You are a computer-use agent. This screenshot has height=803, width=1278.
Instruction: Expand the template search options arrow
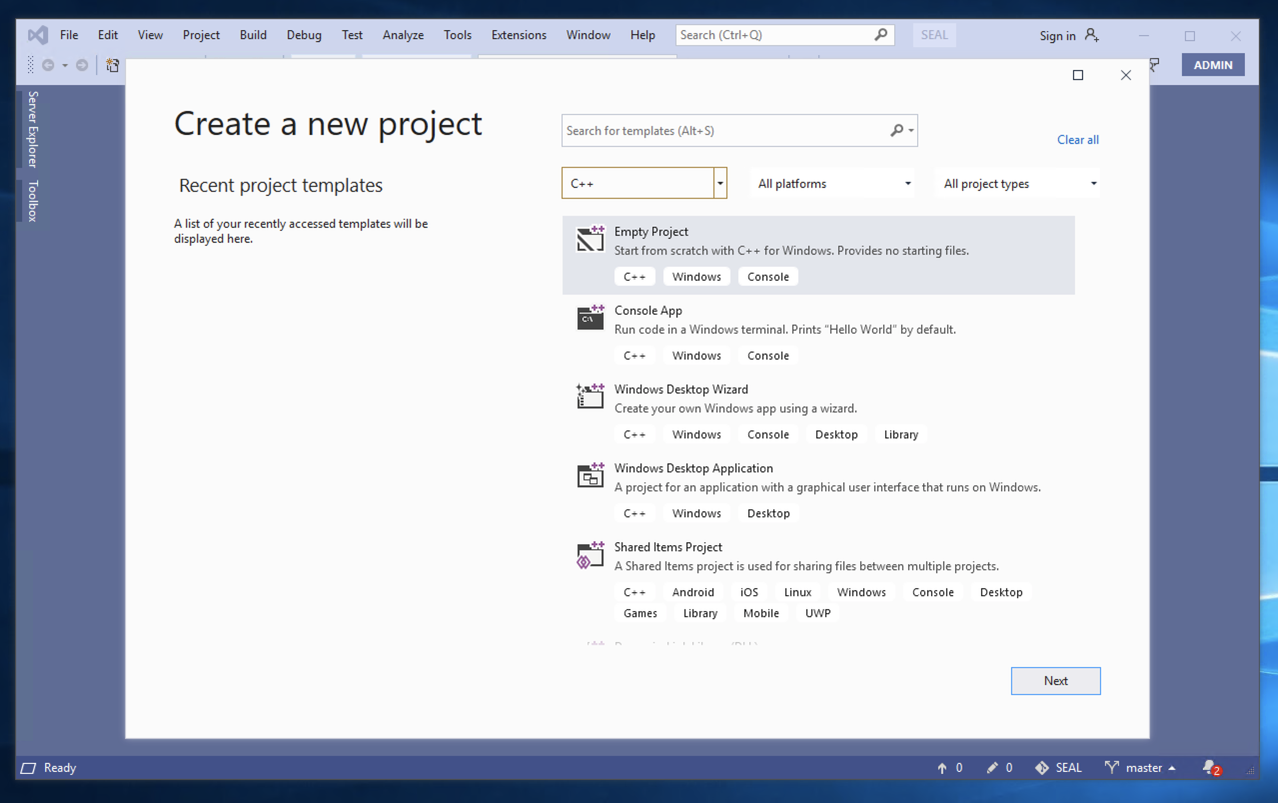coord(911,131)
